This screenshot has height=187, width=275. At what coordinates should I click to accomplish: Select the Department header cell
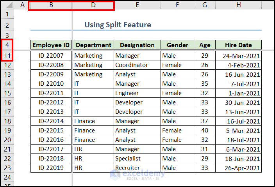(93, 45)
